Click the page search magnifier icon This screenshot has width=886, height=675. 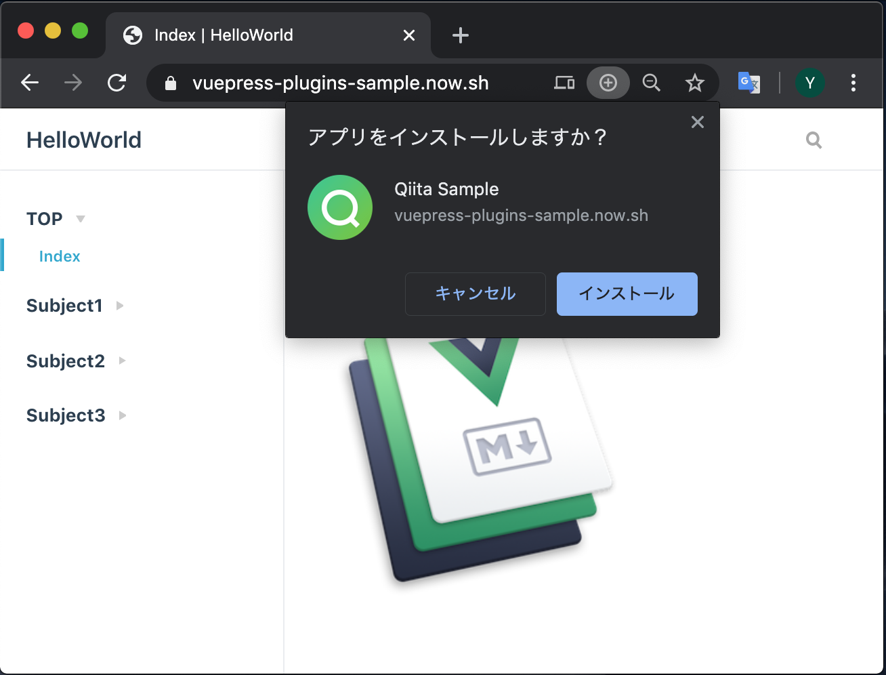tap(814, 140)
